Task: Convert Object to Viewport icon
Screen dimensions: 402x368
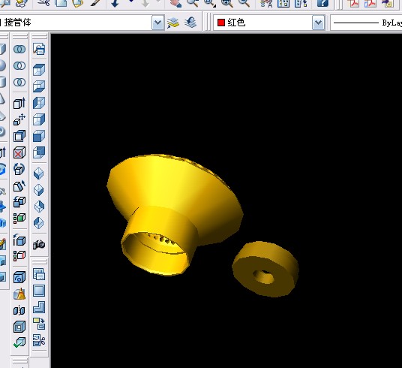Action: tap(39, 324)
